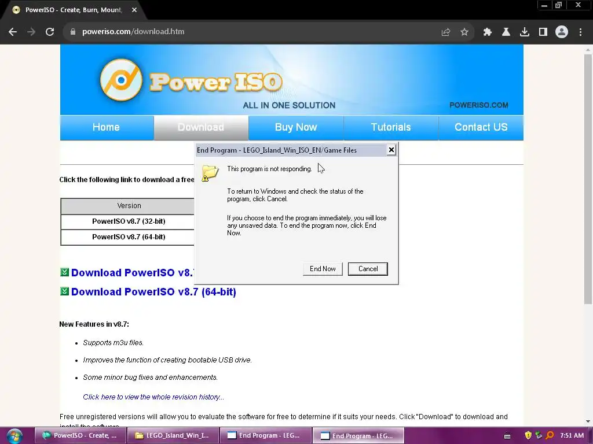The image size is (593, 444).
Task: Open the Chrome three-dot menu
Action: pyautogui.click(x=580, y=32)
